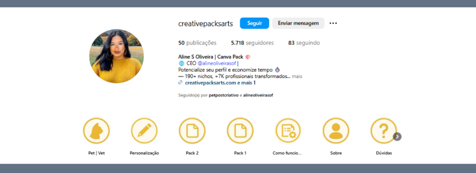Screen dimensions: 476x173
Task: View the 83 seguindo list
Action: click(304, 43)
